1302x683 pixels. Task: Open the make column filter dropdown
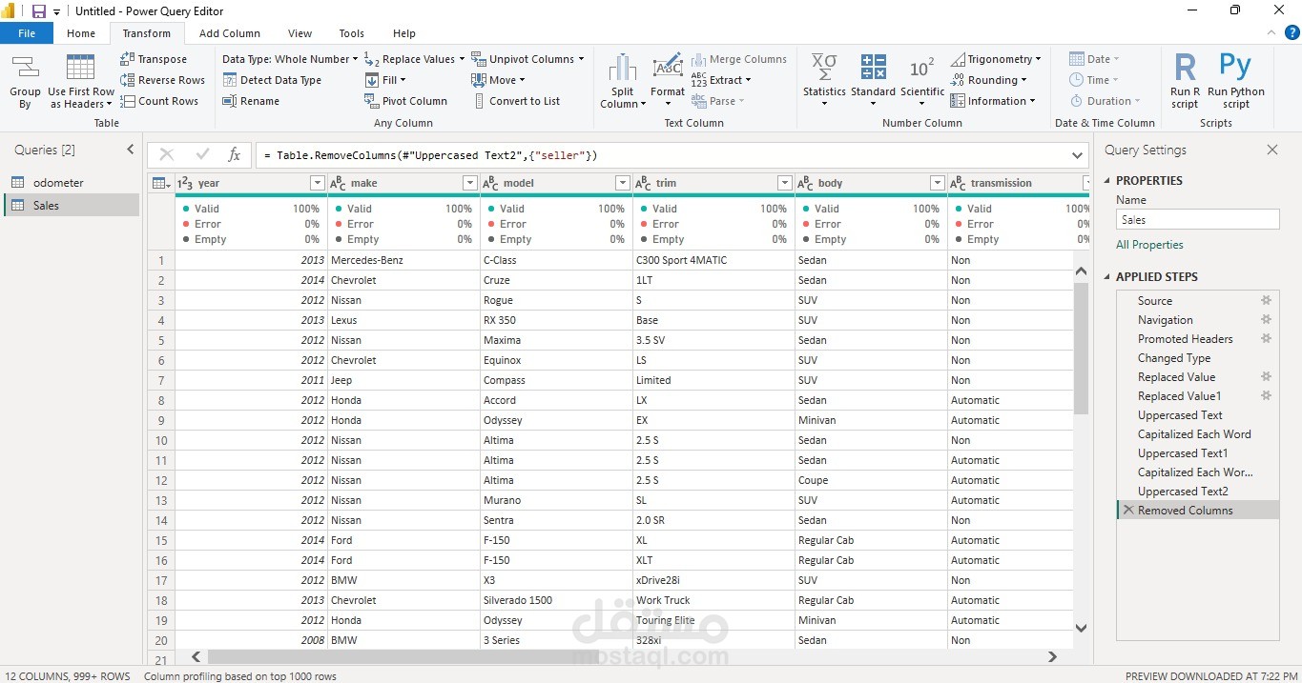click(x=469, y=183)
